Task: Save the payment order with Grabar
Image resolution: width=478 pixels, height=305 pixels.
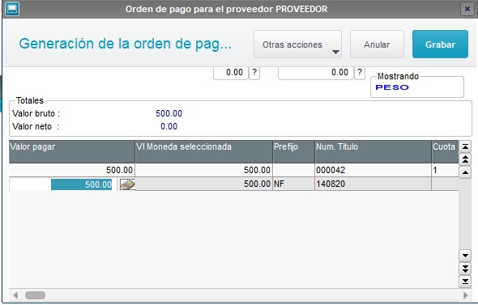Action: coord(440,44)
